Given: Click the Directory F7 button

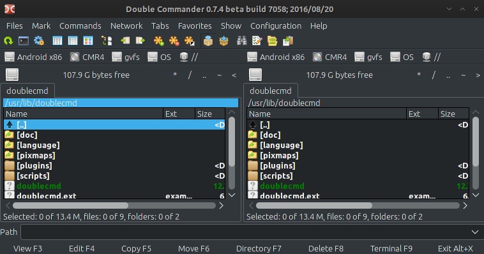Looking at the screenshot, I should (x=259, y=248).
